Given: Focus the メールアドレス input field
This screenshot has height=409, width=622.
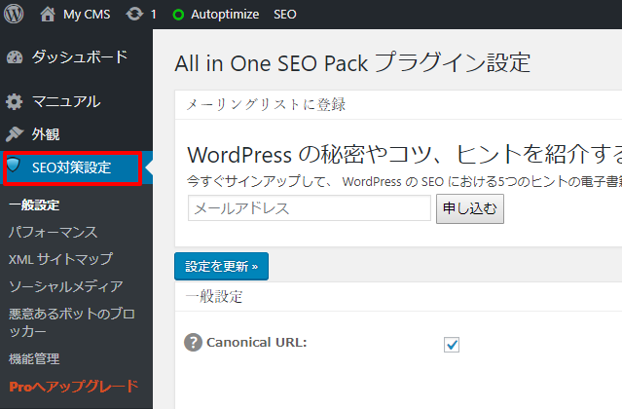Looking at the screenshot, I should (x=310, y=207).
